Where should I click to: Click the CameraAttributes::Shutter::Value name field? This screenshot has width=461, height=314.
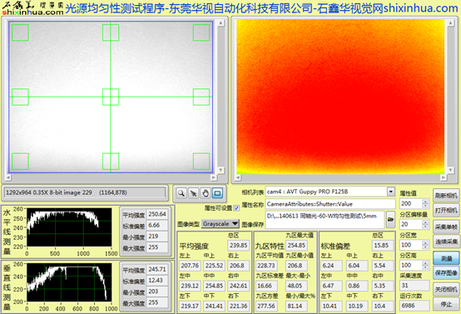coord(330,204)
